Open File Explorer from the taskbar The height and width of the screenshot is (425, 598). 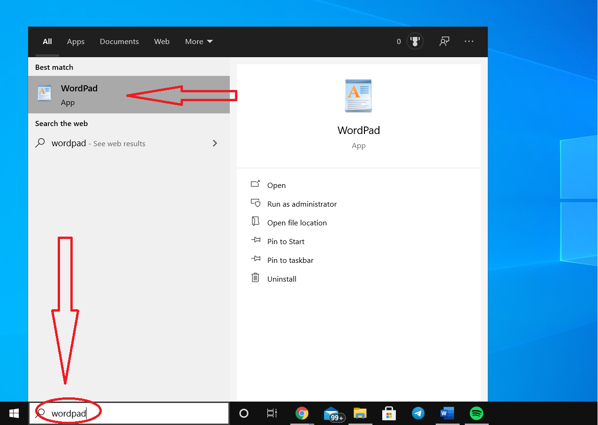click(x=360, y=413)
